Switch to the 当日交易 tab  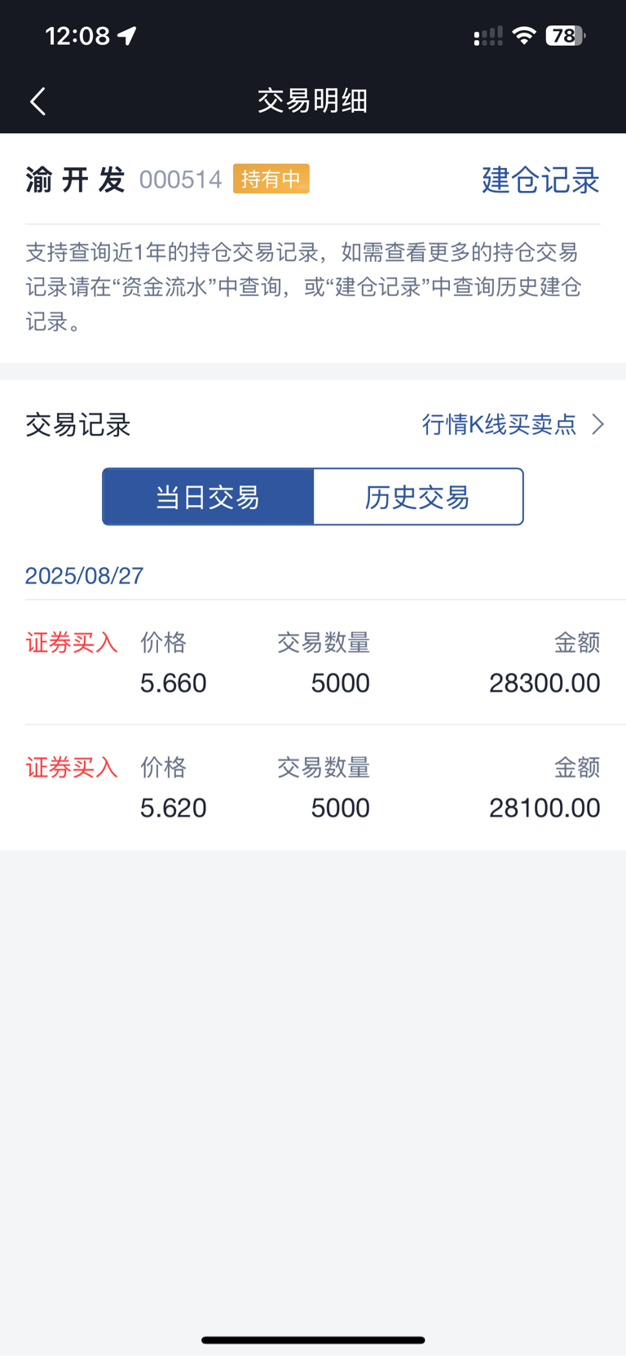click(208, 497)
